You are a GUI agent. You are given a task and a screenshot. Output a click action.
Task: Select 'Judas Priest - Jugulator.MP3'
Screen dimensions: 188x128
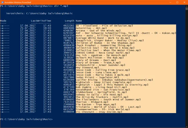click(x=97, y=77)
